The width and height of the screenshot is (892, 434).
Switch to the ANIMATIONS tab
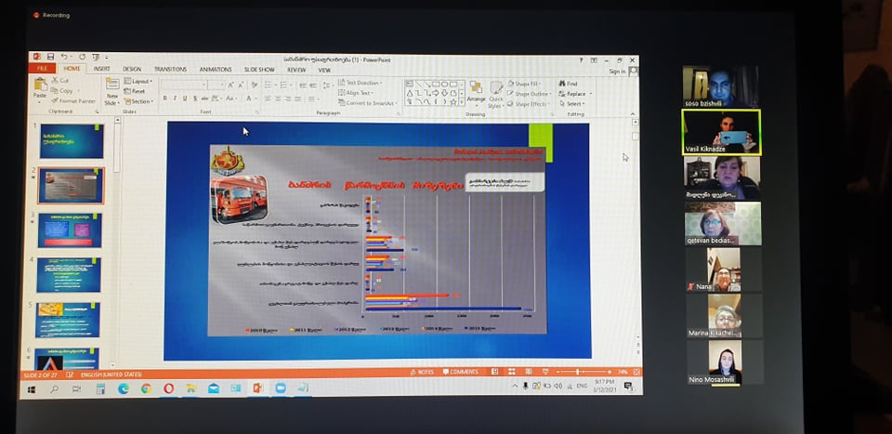[216, 70]
